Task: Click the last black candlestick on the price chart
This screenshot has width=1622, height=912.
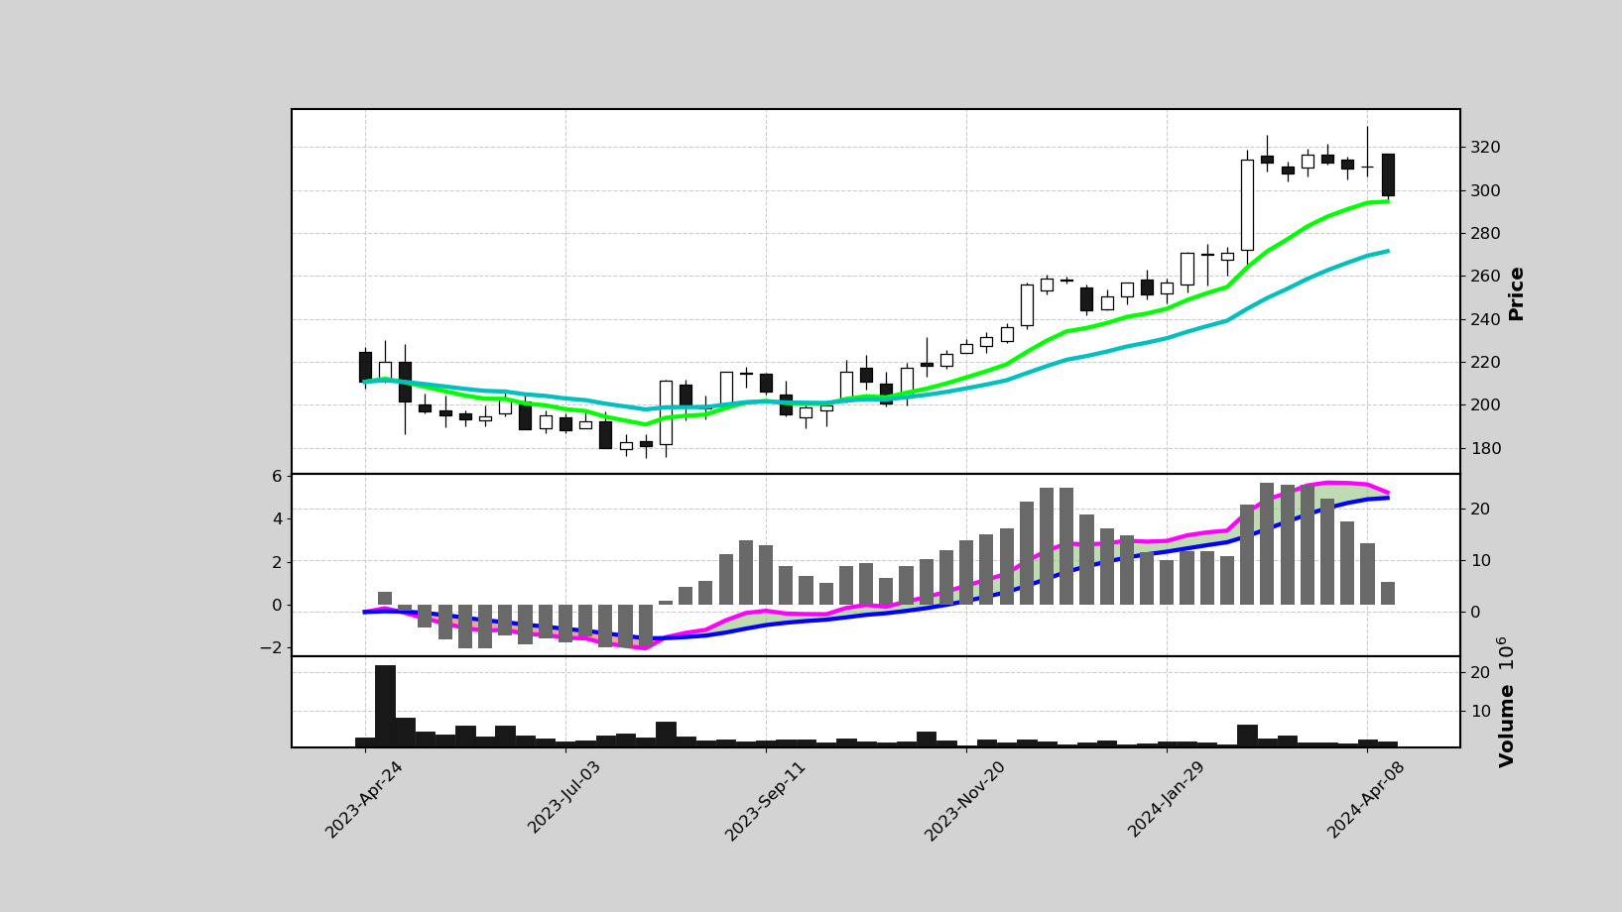Action: pyautogui.click(x=1388, y=175)
